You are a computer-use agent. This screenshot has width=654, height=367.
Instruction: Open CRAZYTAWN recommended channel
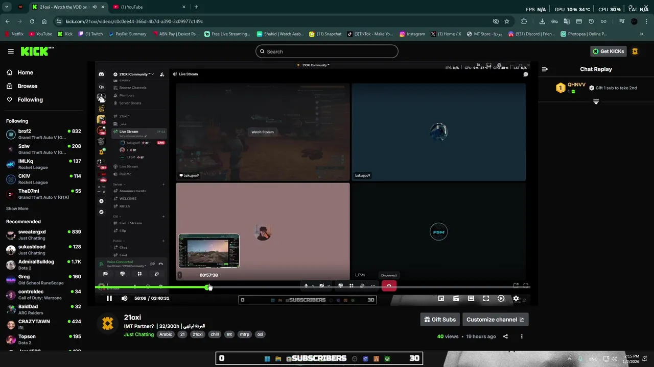43,325
